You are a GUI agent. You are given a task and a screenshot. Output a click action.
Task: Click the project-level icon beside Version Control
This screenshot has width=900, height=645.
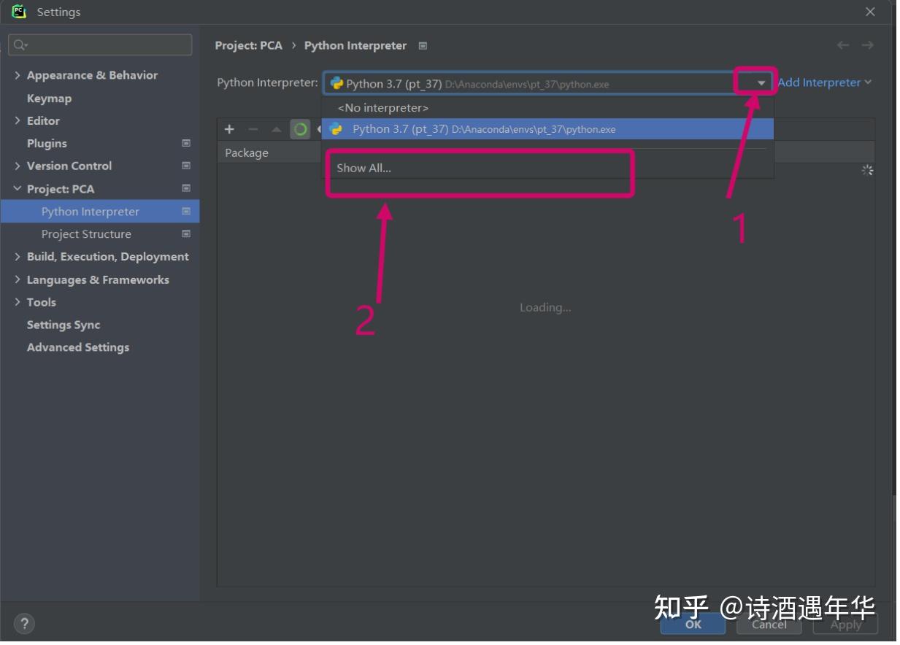pos(186,166)
